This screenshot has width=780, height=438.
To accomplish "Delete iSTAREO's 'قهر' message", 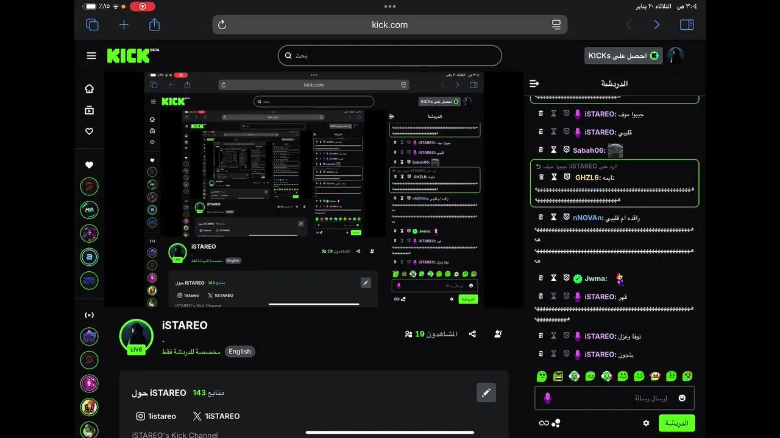I will click(541, 296).
